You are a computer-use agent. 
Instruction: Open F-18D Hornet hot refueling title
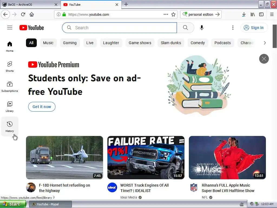point(64,188)
